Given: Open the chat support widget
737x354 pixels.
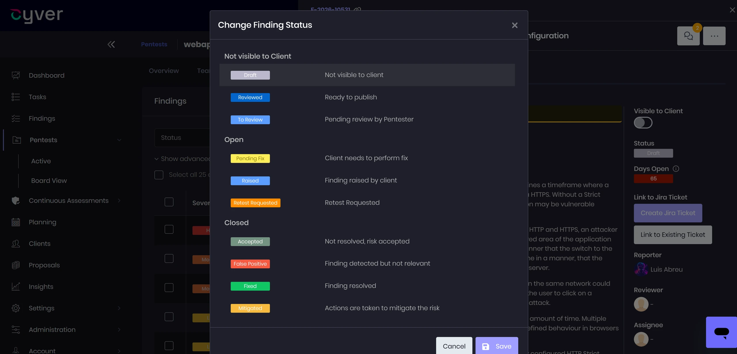Looking at the screenshot, I should pyautogui.click(x=721, y=332).
